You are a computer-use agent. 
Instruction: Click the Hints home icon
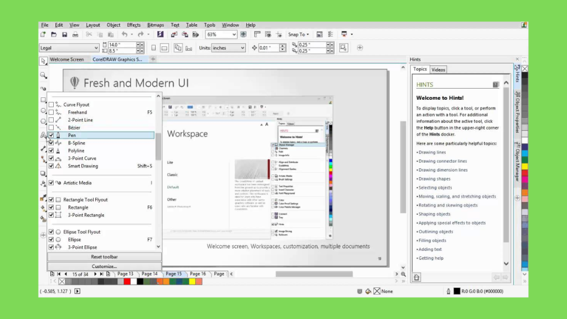click(x=416, y=277)
